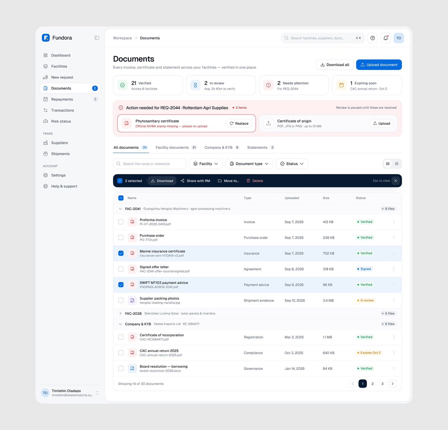The image size is (448, 430).
Task: Click the Search facilities, suppliers, docs field
Action: click(323, 38)
